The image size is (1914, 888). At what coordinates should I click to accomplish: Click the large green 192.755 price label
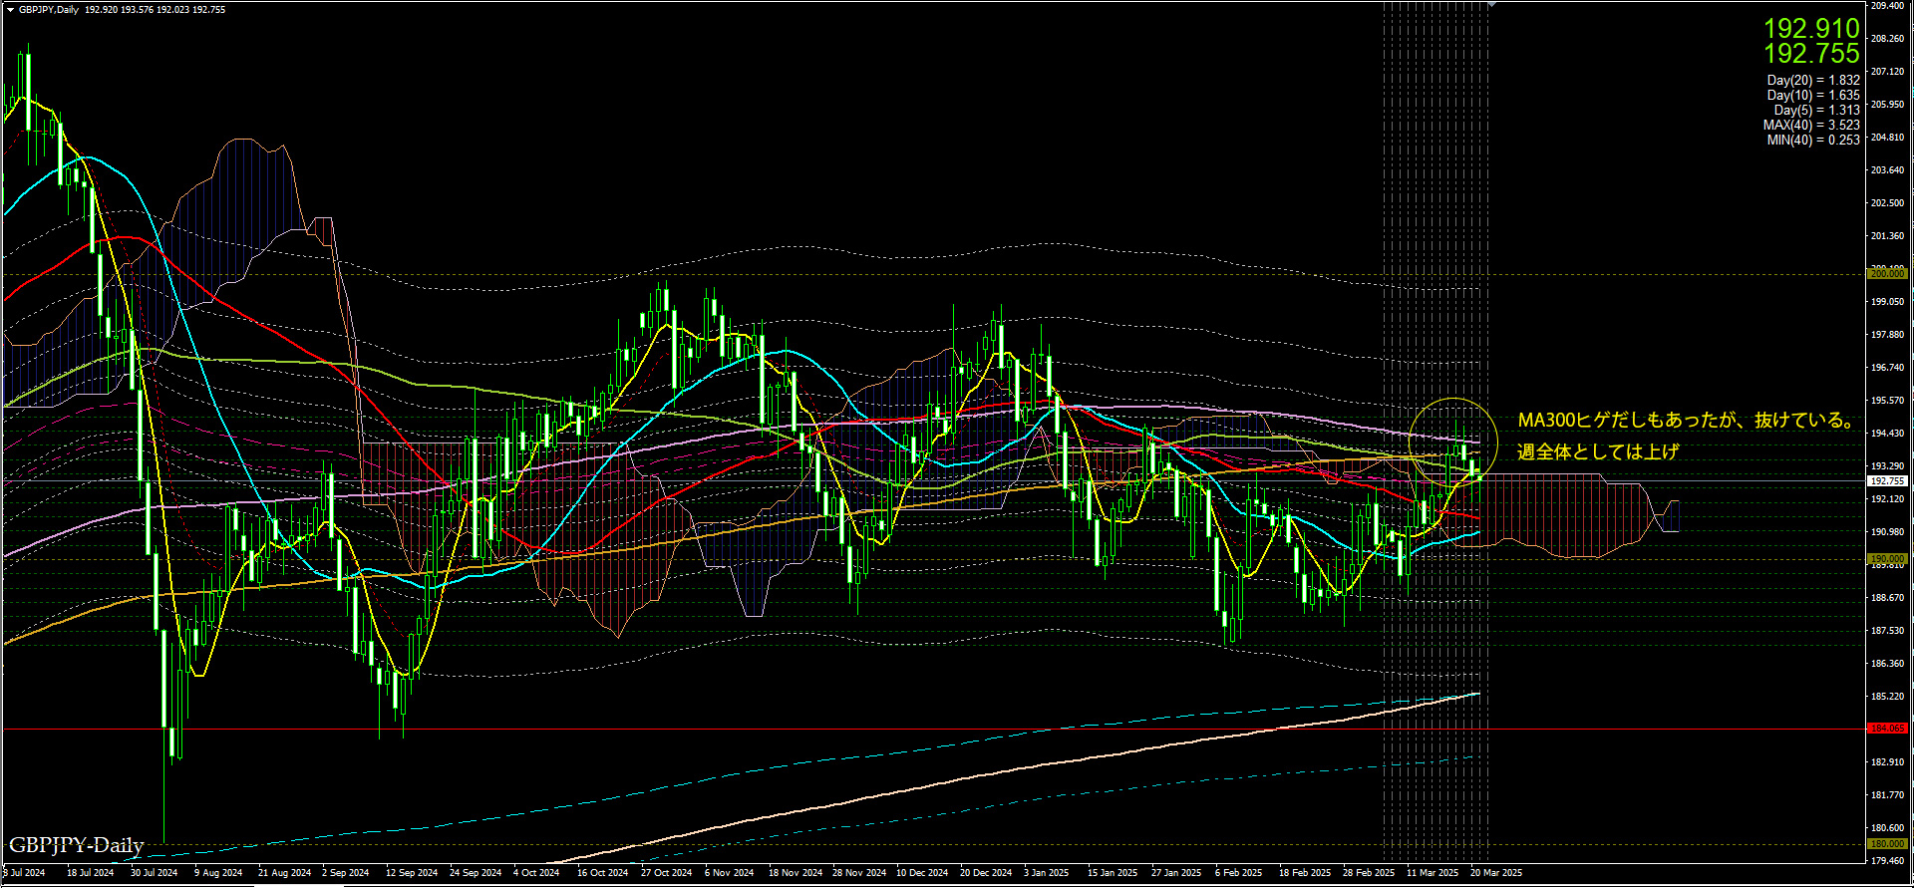[1811, 54]
